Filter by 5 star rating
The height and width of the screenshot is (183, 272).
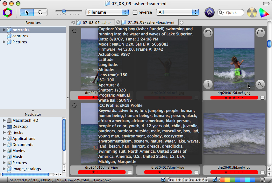pos(205,180)
